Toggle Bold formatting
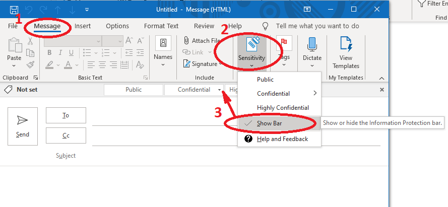This screenshot has height=207, width=448. (49, 53)
